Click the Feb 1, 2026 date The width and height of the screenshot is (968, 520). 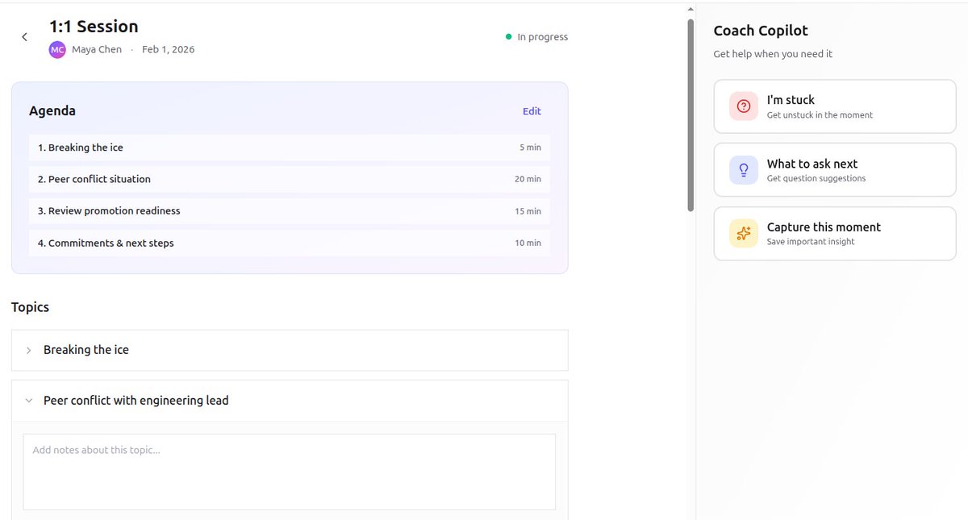point(168,50)
